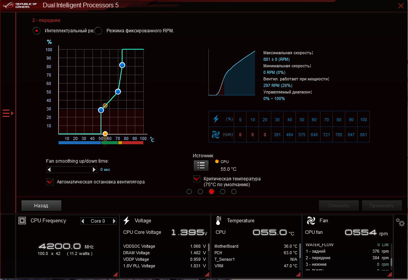This screenshot has width=408, height=280.
Task: Increase fan smoothing time with right arrow
Action: [94, 170]
